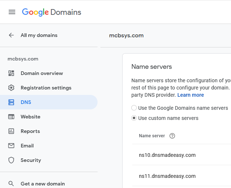Click the search magnifier icon
Screen dimensions: 231x188
11,184
